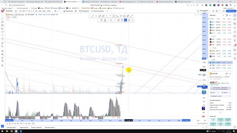Open the BTCUSD symbol search box
Viewport: 237px width, 133px height.
9,11
